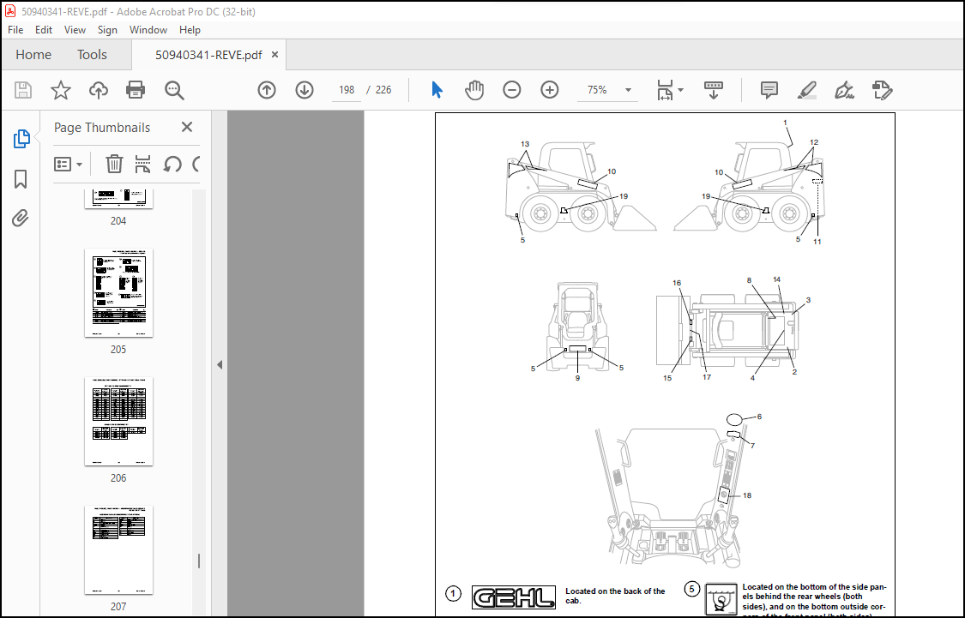Viewport: 965px width, 618px height.
Task: Click thumbnail label "205"
Action: (x=118, y=349)
